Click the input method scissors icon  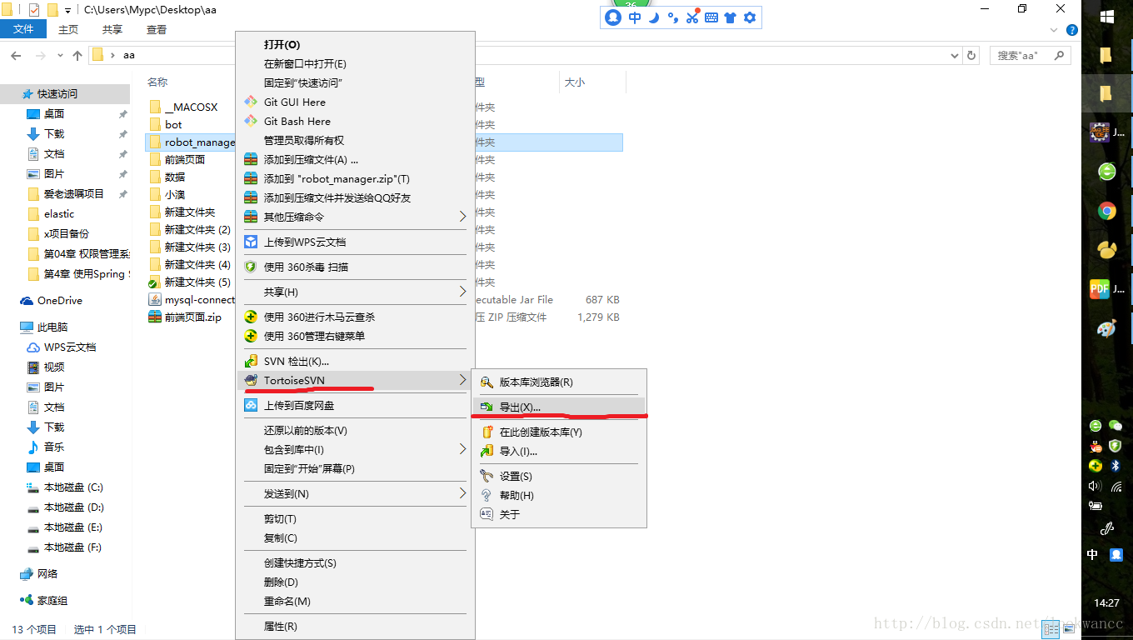(x=692, y=17)
